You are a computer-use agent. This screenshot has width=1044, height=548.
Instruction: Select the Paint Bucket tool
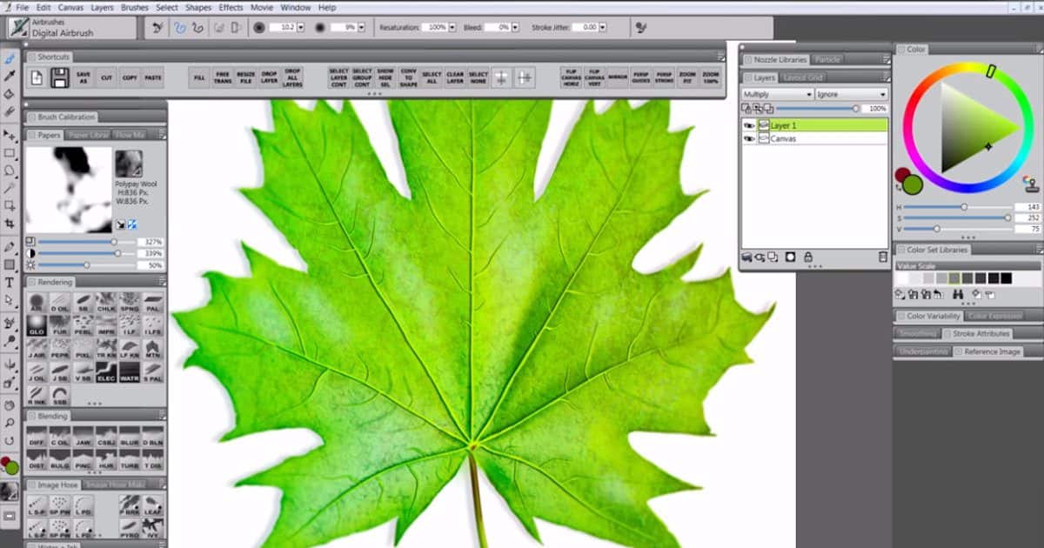click(10, 94)
